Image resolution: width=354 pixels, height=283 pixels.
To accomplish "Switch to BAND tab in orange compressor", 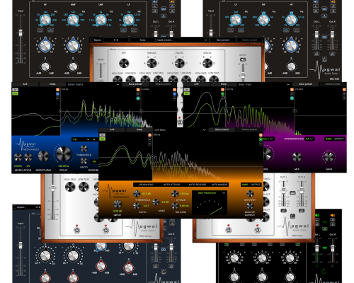I will click(245, 185).
